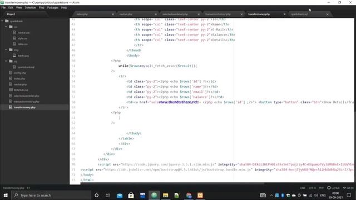Close the navbar.php tab
This screenshot has height=200, width=356.
[156, 14]
